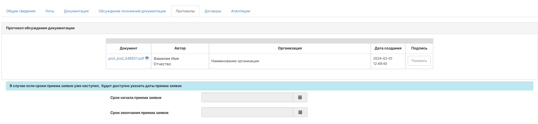538x124 pixels.
Task: Open calendar for application start date
Action: [x=300, y=97]
